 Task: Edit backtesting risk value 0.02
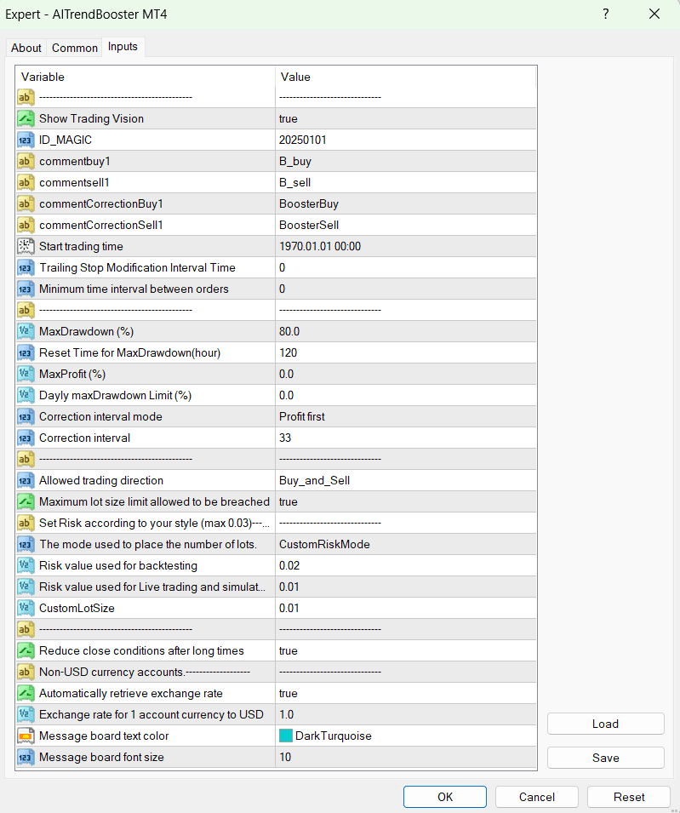click(406, 565)
